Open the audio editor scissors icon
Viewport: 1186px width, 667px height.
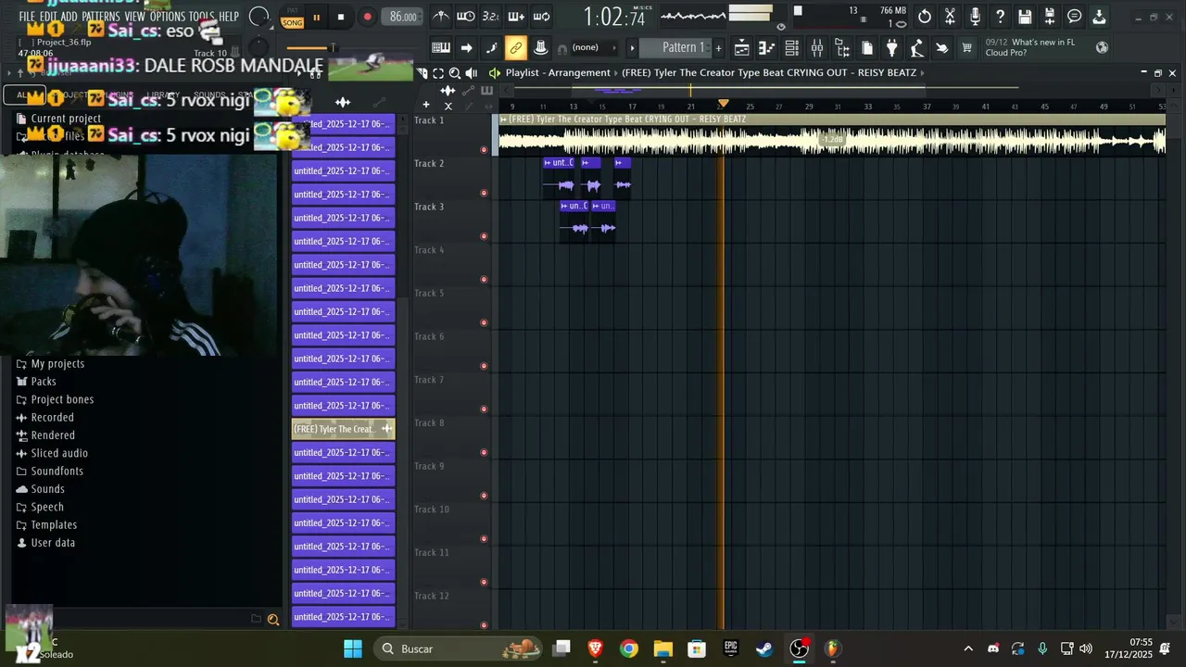tap(950, 17)
